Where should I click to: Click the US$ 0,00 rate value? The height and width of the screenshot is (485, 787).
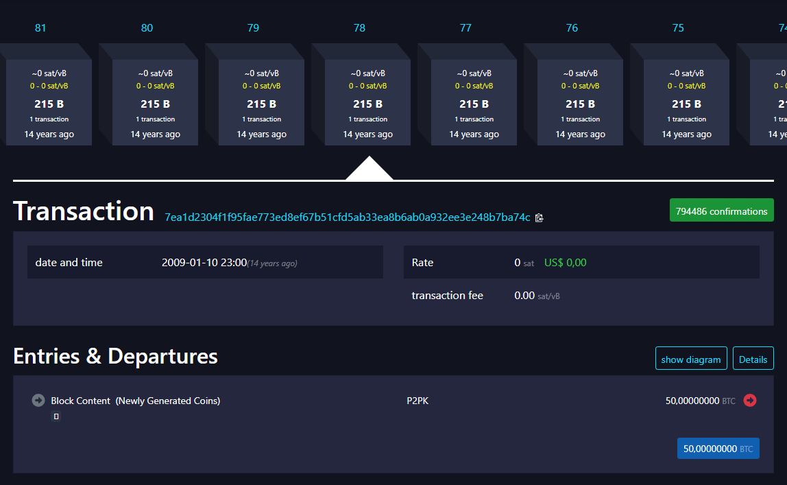(565, 263)
